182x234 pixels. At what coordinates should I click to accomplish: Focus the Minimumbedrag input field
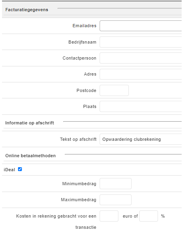click(116, 184)
